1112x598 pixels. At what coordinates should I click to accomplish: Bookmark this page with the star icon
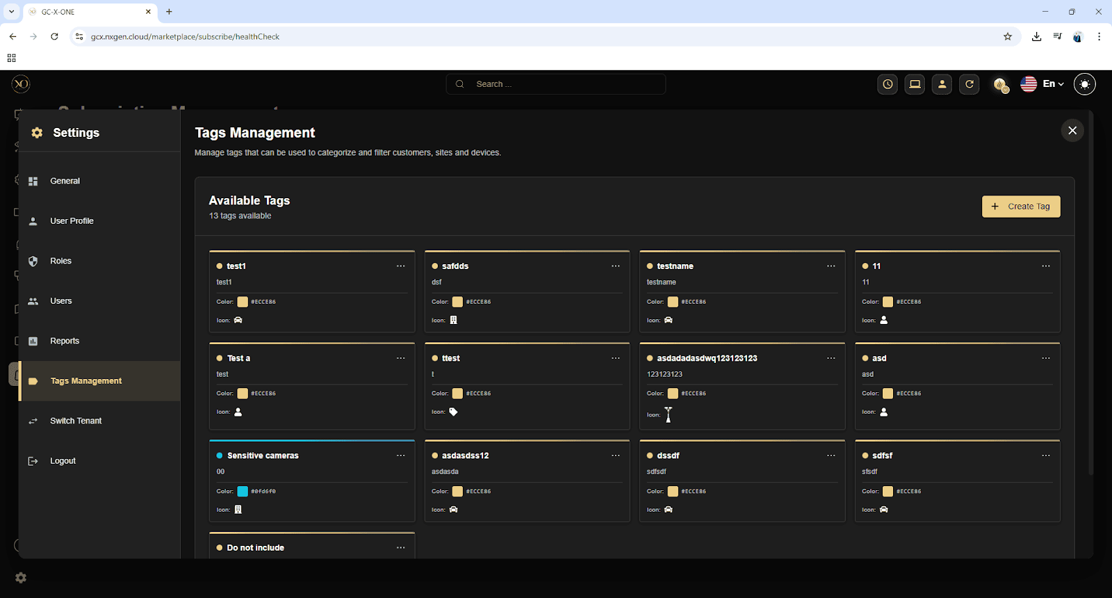[x=1008, y=37]
